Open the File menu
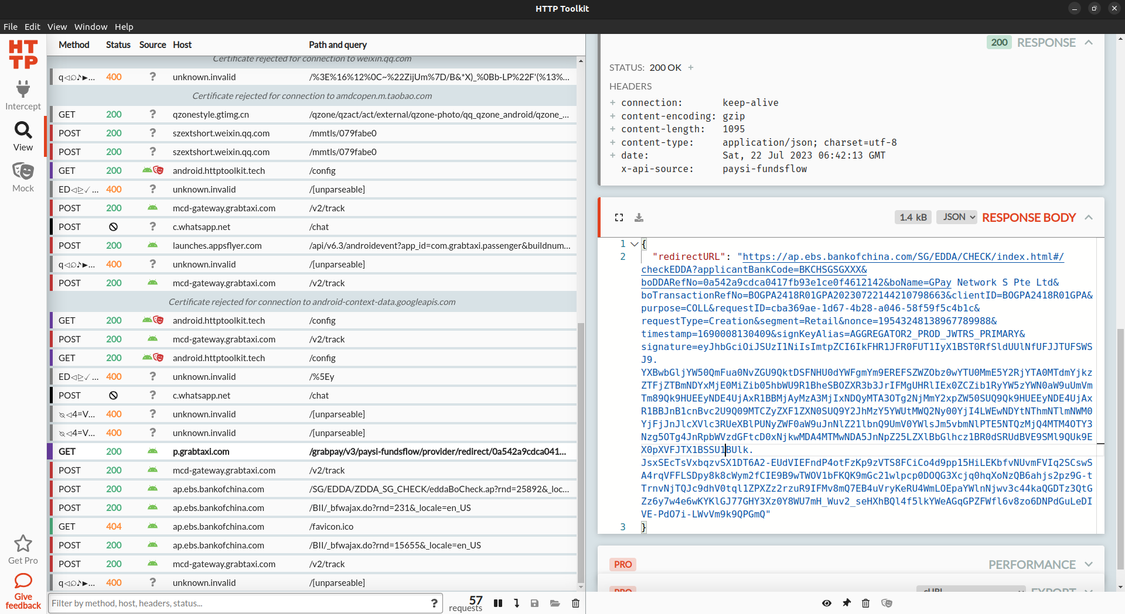Viewport: 1125px width, 614px height. (x=11, y=26)
